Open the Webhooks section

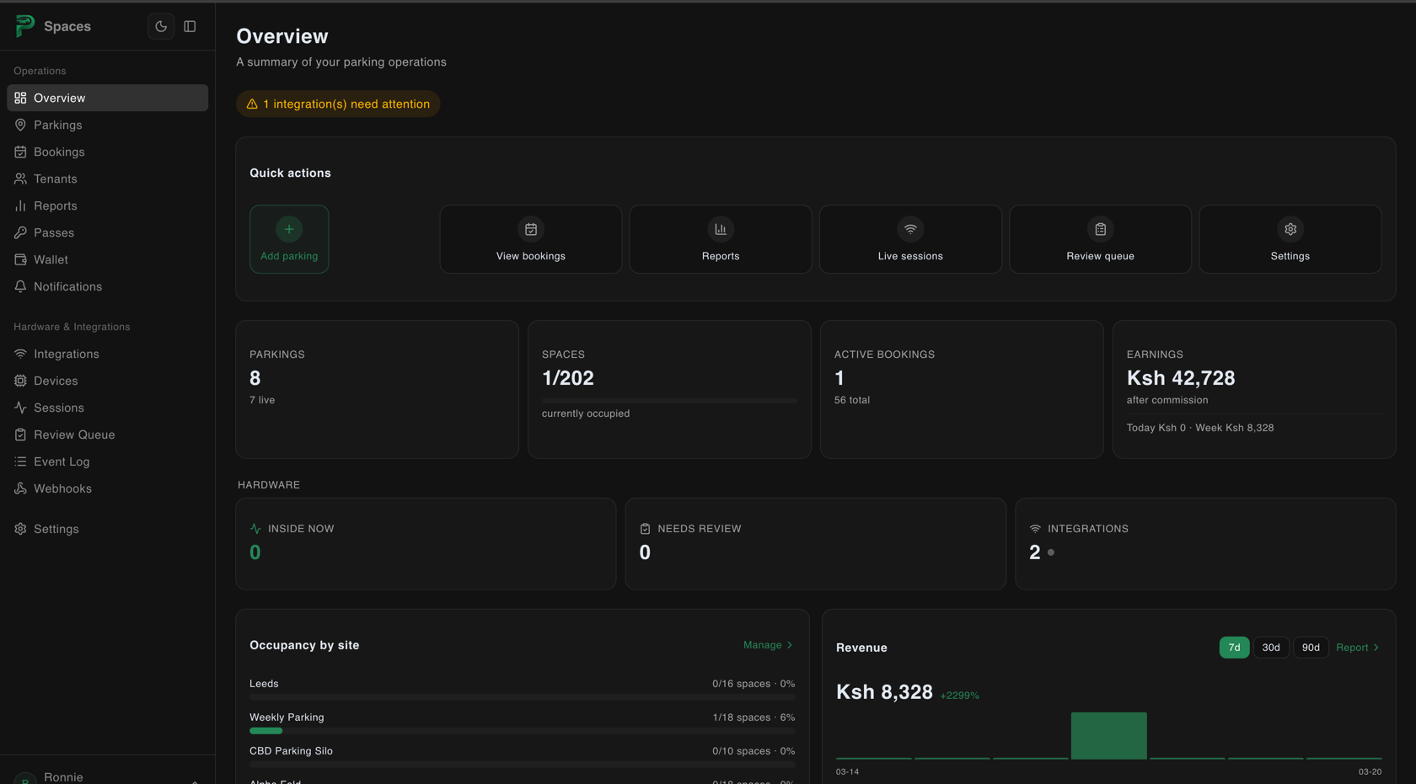[x=62, y=488]
